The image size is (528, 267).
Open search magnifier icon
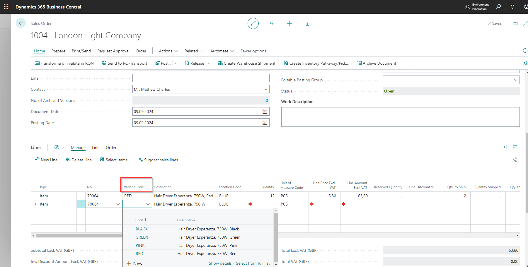(x=498, y=7)
